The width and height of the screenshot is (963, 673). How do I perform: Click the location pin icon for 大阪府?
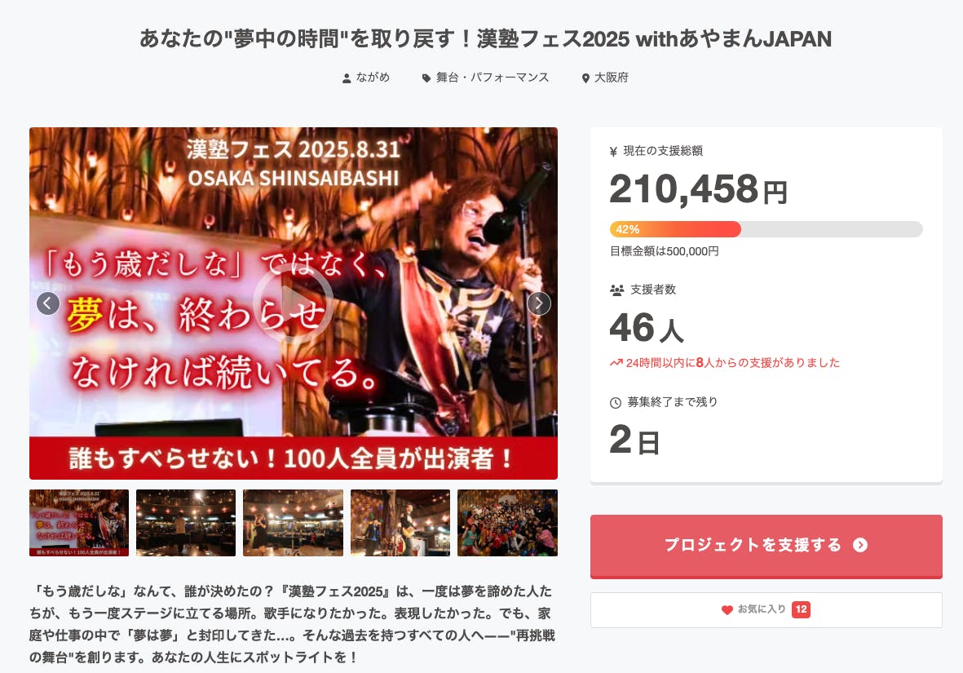point(585,78)
